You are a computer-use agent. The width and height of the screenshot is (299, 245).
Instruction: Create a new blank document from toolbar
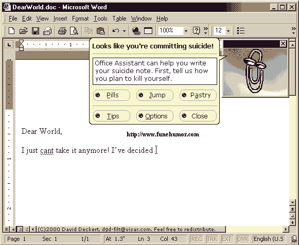pyautogui.click(x=12, y=31)
